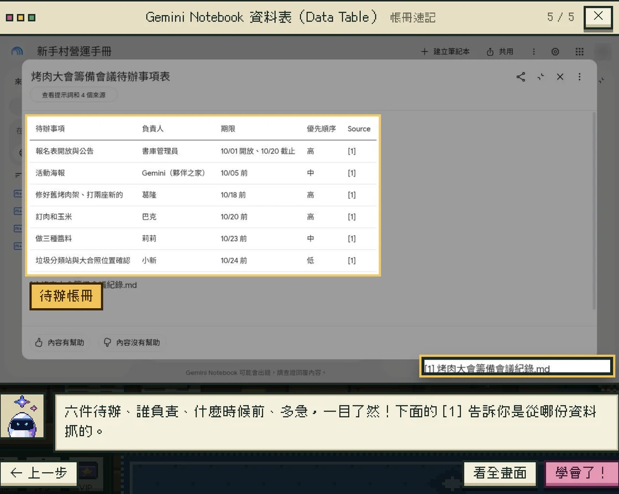The width and height of the screenshot is (619, 494).
Task: Open the data table panel's three-dot menu
Action: (579, 77)
